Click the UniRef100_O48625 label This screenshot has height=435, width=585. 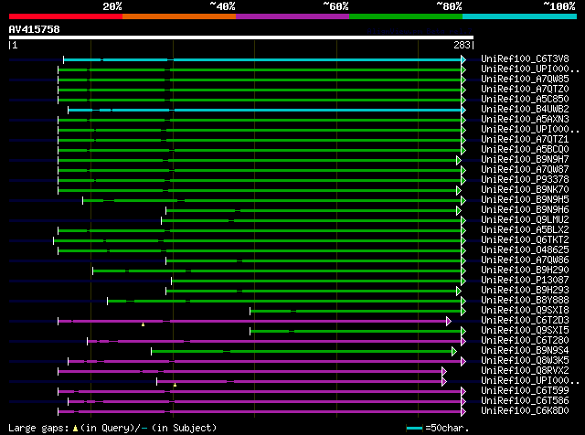tap(525, 250)
